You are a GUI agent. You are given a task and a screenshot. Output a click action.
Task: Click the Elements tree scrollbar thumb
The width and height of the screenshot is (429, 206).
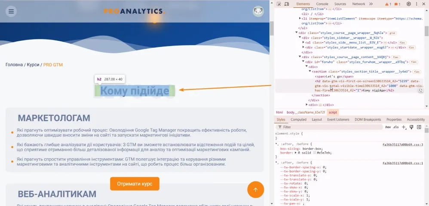click(426, 31)
